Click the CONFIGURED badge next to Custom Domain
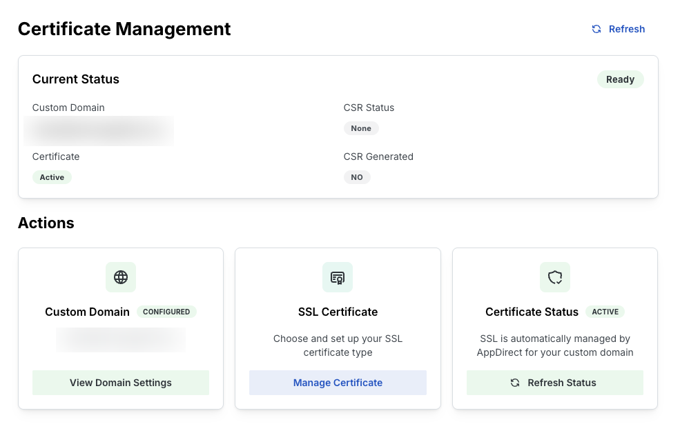The height and width of the screenshot is (433, 680). coord(166,312)
